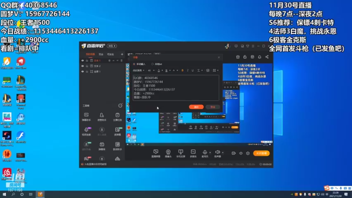
Task: Collapse the toolbox panel
Action: coord(120,106)
